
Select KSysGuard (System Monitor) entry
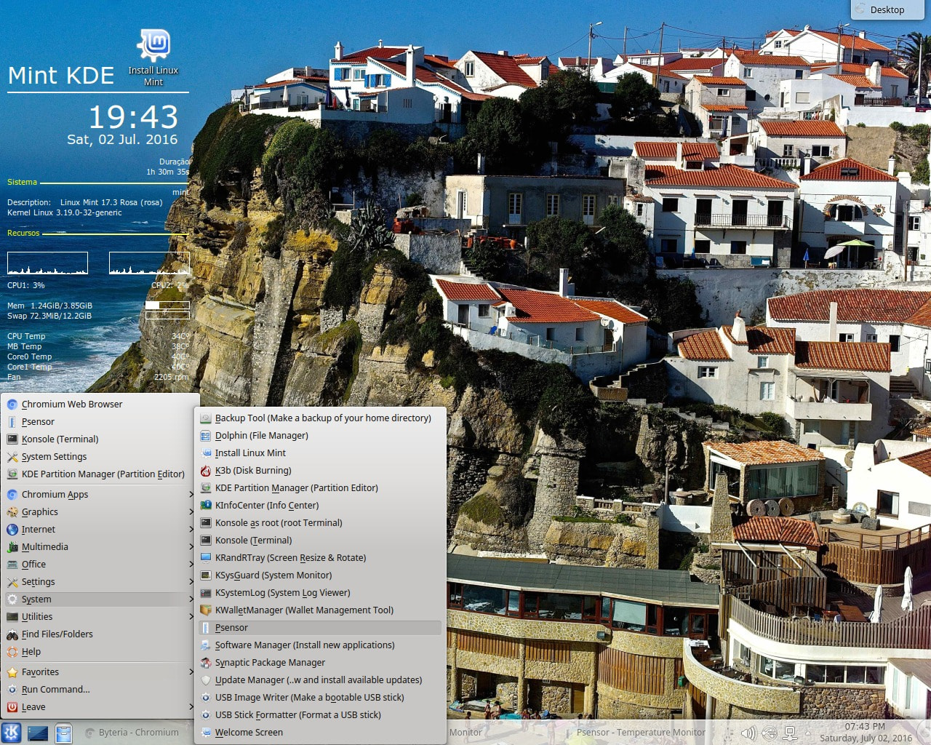(x=273, y=575)
